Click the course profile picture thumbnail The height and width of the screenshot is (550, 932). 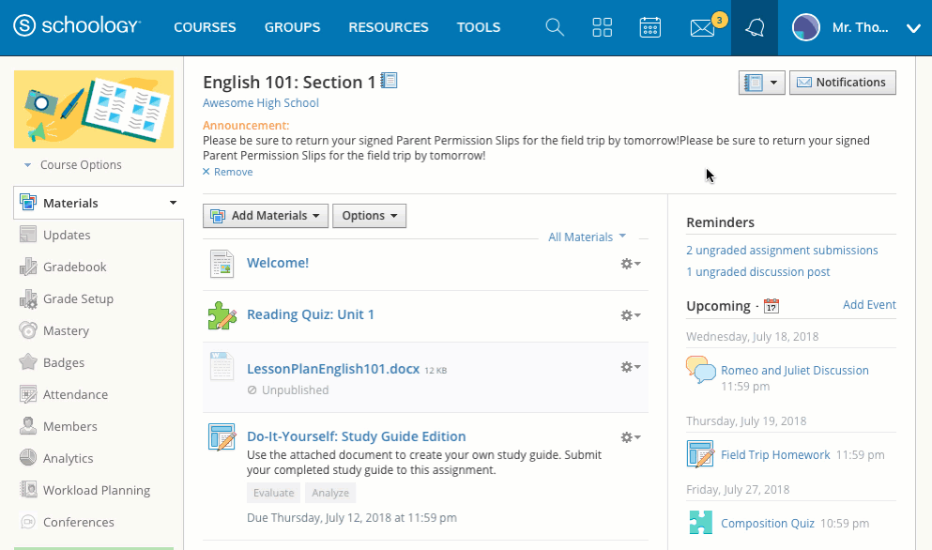click(94, 109)
